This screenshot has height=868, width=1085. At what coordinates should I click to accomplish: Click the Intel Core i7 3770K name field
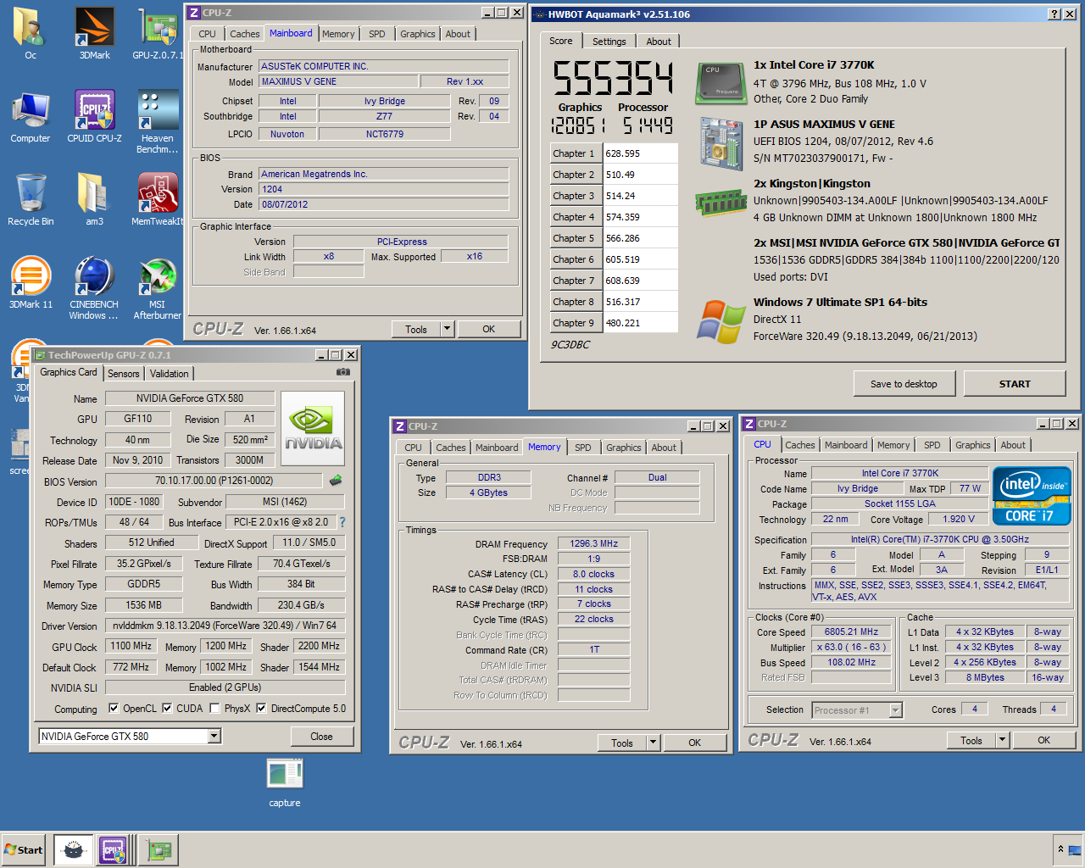[x=900, y=473]
